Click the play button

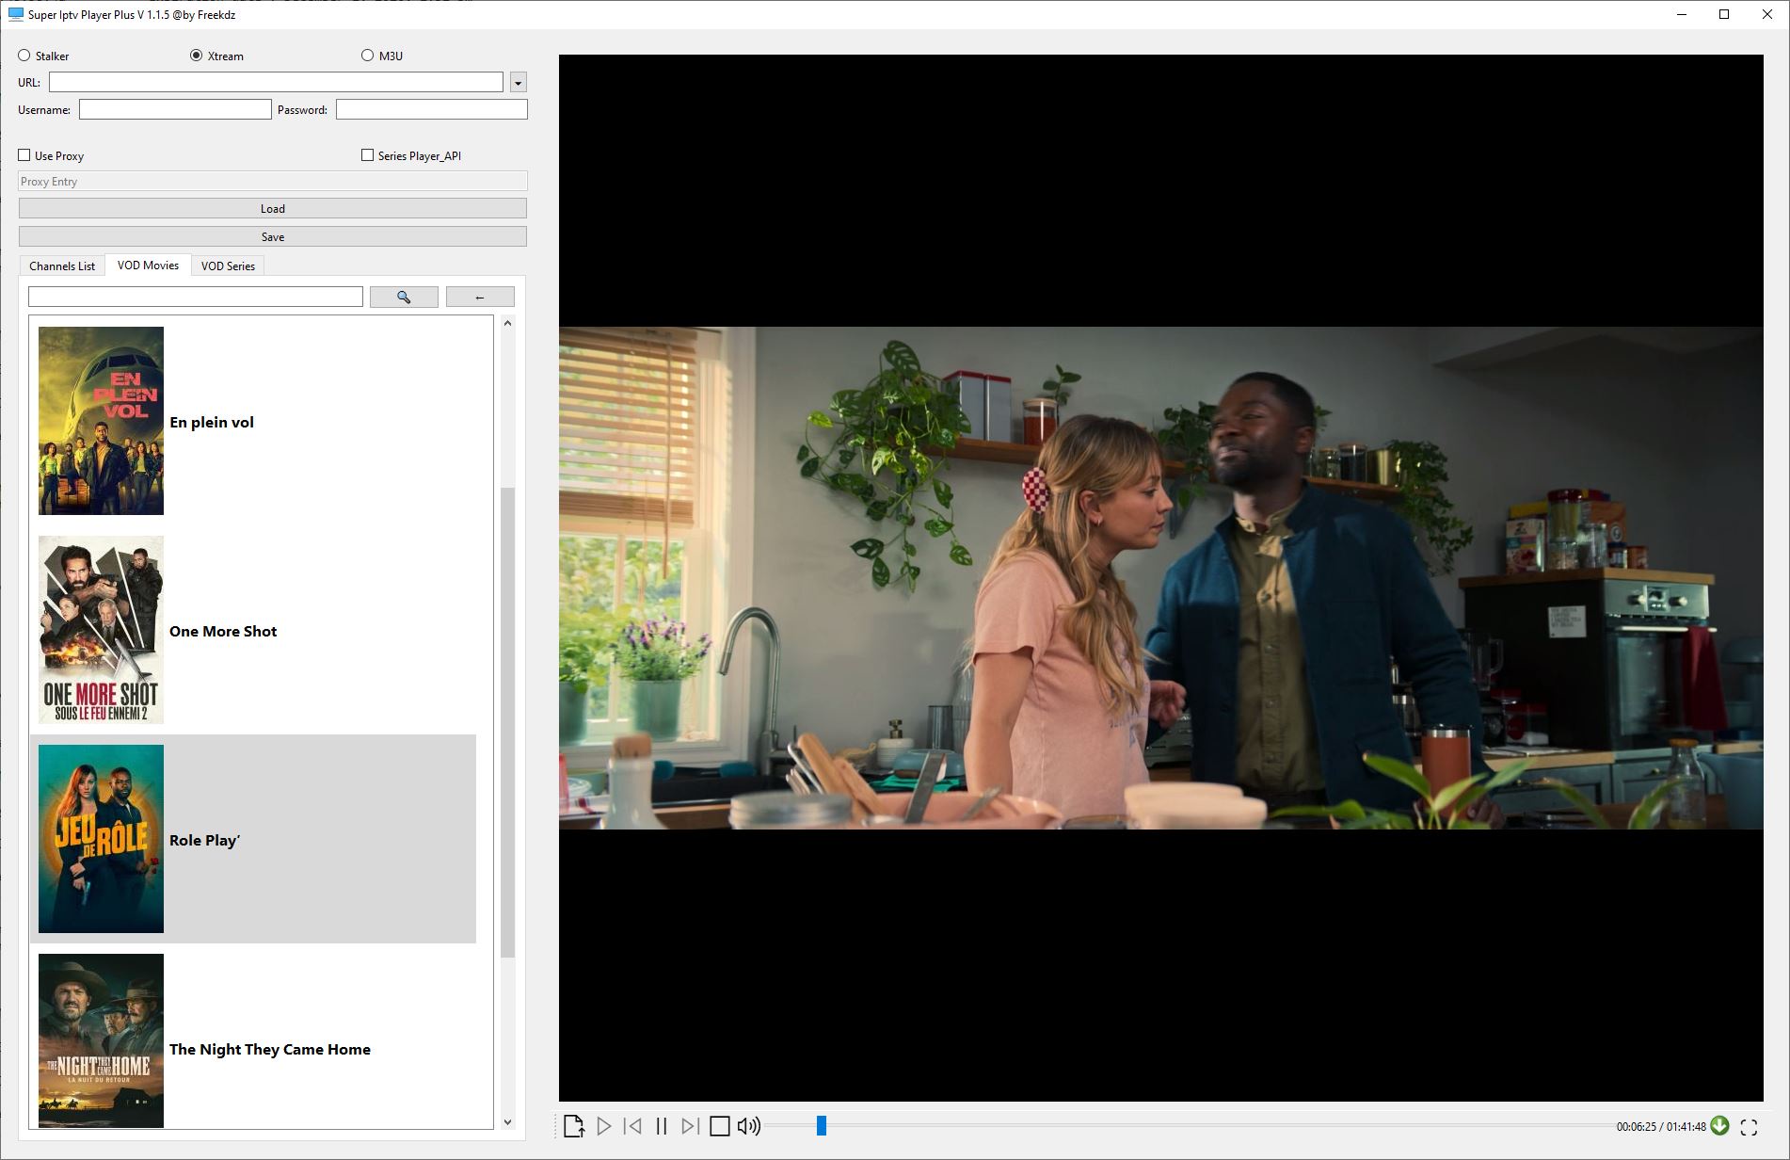(604, 1126)
